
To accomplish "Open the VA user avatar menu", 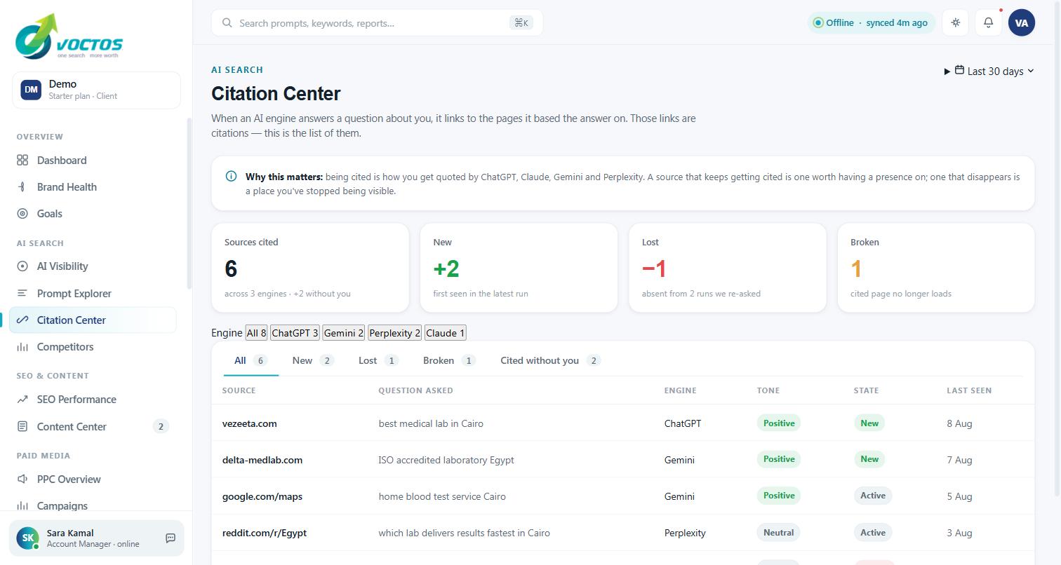I will tap(1022, 22).
